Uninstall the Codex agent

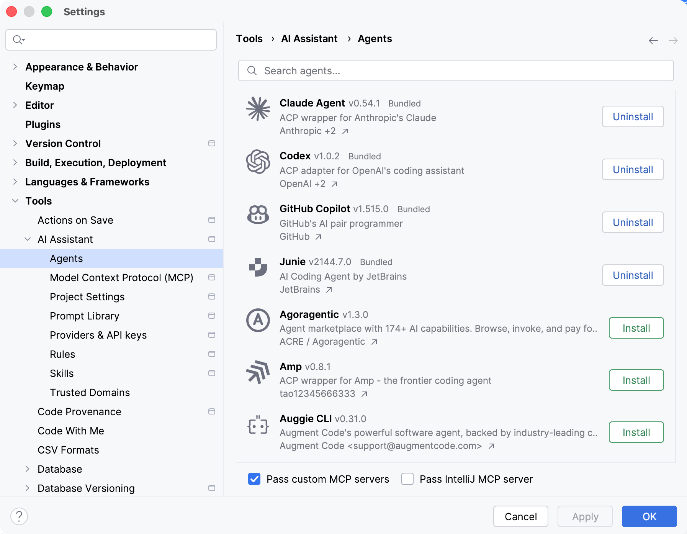tap(633, 169)
